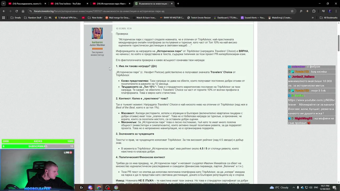Click the page vertical scrollbar thumb
The image size is (340, 191).
[338, 43]
